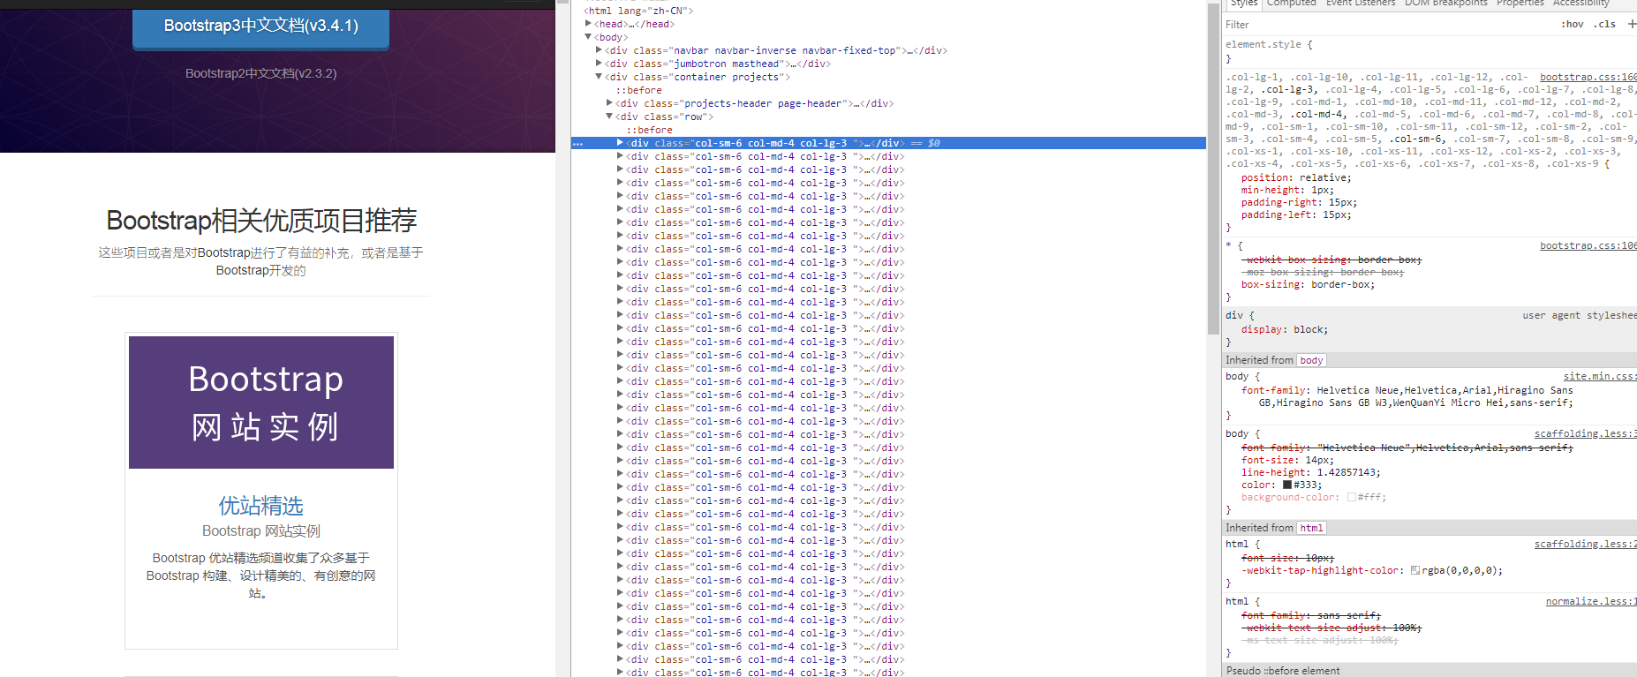The width and height of the screenshot is (1637, 677).
Task: Open scaffolding.less:2 source link
Action: [1586, 544]
